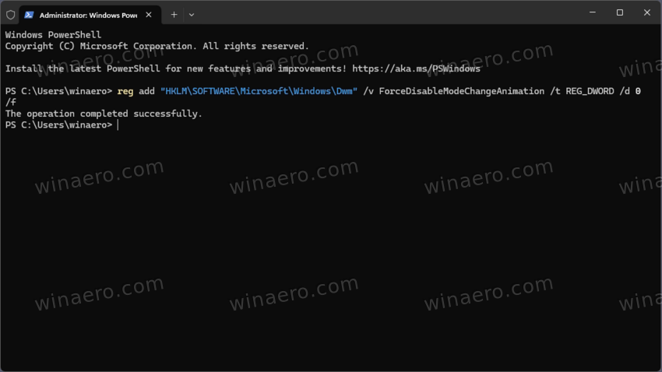The image size is (662, 372).
Task: Click "The operation completed successfully." output line
Action: point(104,114)
